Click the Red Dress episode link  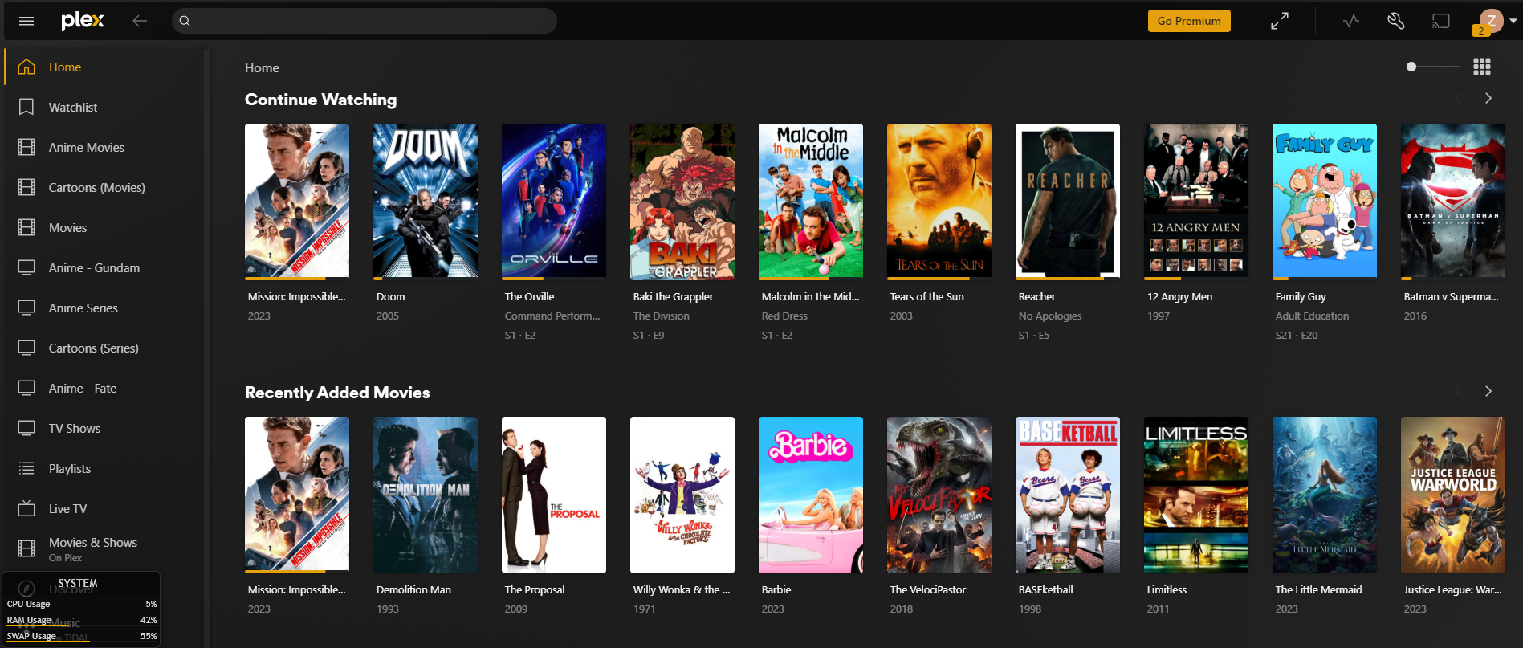coord(784,316)
